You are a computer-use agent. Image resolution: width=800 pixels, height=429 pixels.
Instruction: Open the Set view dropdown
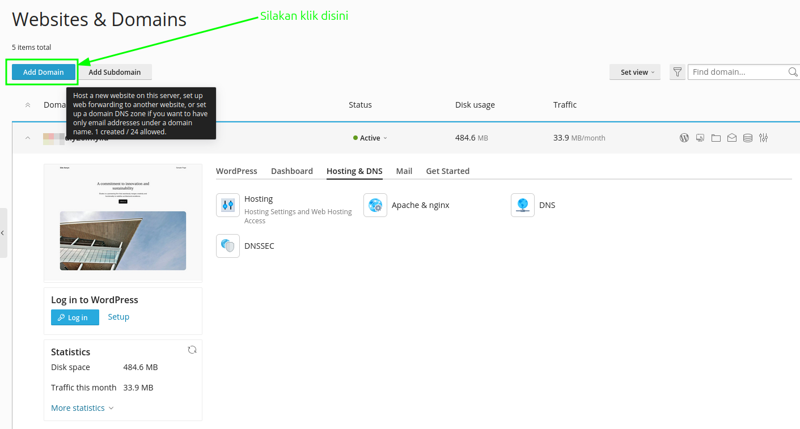635,72
